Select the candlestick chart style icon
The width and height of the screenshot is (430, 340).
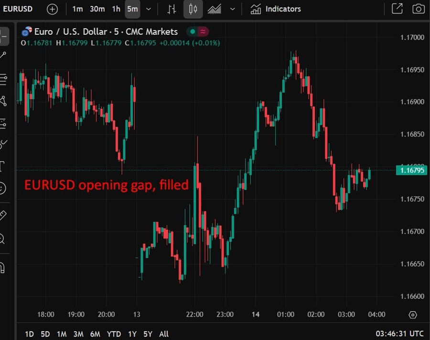(193, 9)
